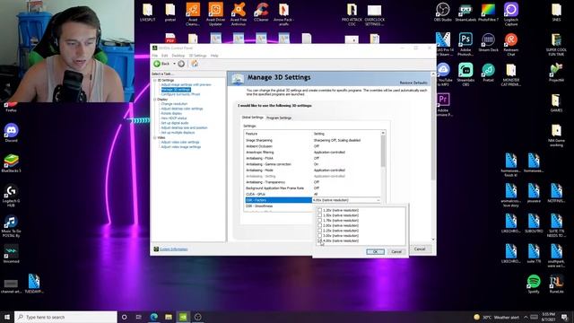Open Logitech Capture desktop icon

tap(511, 14)
